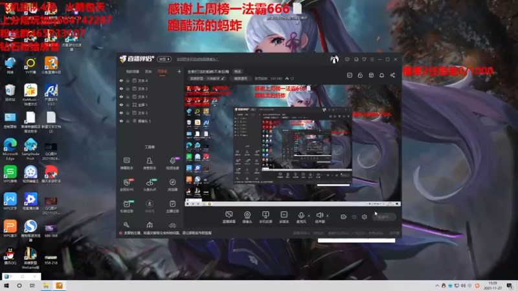Open the danmaku assistant tool
Screen dimensions: 518x291
pyautogui.click(x=126, y=164)
